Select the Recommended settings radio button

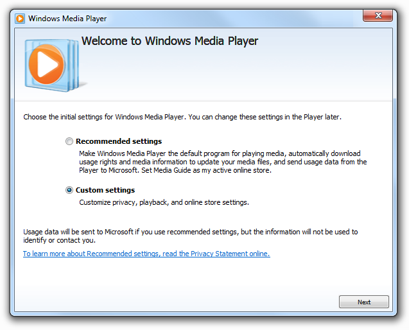(69, 141)
